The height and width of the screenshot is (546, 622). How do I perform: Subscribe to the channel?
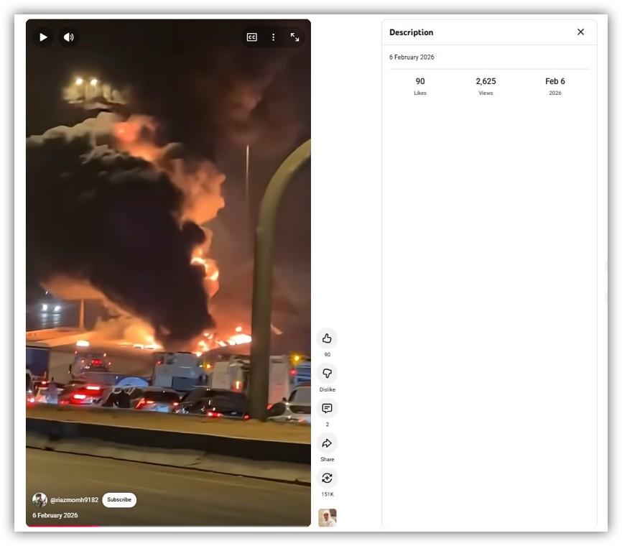click(x=119, y=500)
